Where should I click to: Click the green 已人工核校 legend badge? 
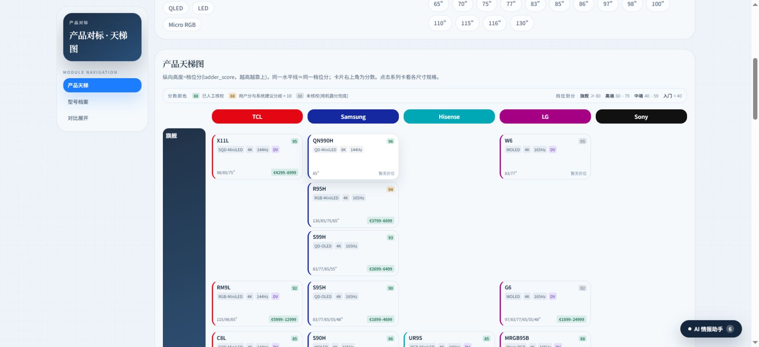196,96
